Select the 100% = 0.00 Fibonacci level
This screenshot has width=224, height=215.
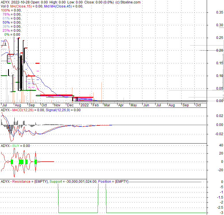point(11,10)
